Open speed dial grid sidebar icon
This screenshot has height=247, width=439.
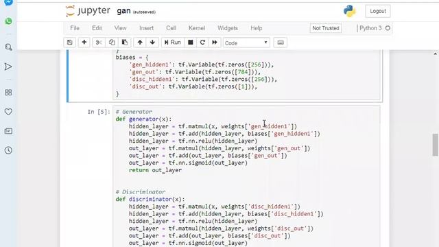(8, 93)
